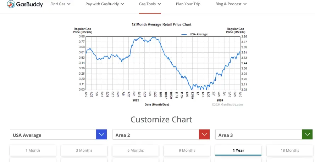This screenshot has width=315, height=162.
Task: Expand the Blog & Podcast menu
Action: pos(231,4)
